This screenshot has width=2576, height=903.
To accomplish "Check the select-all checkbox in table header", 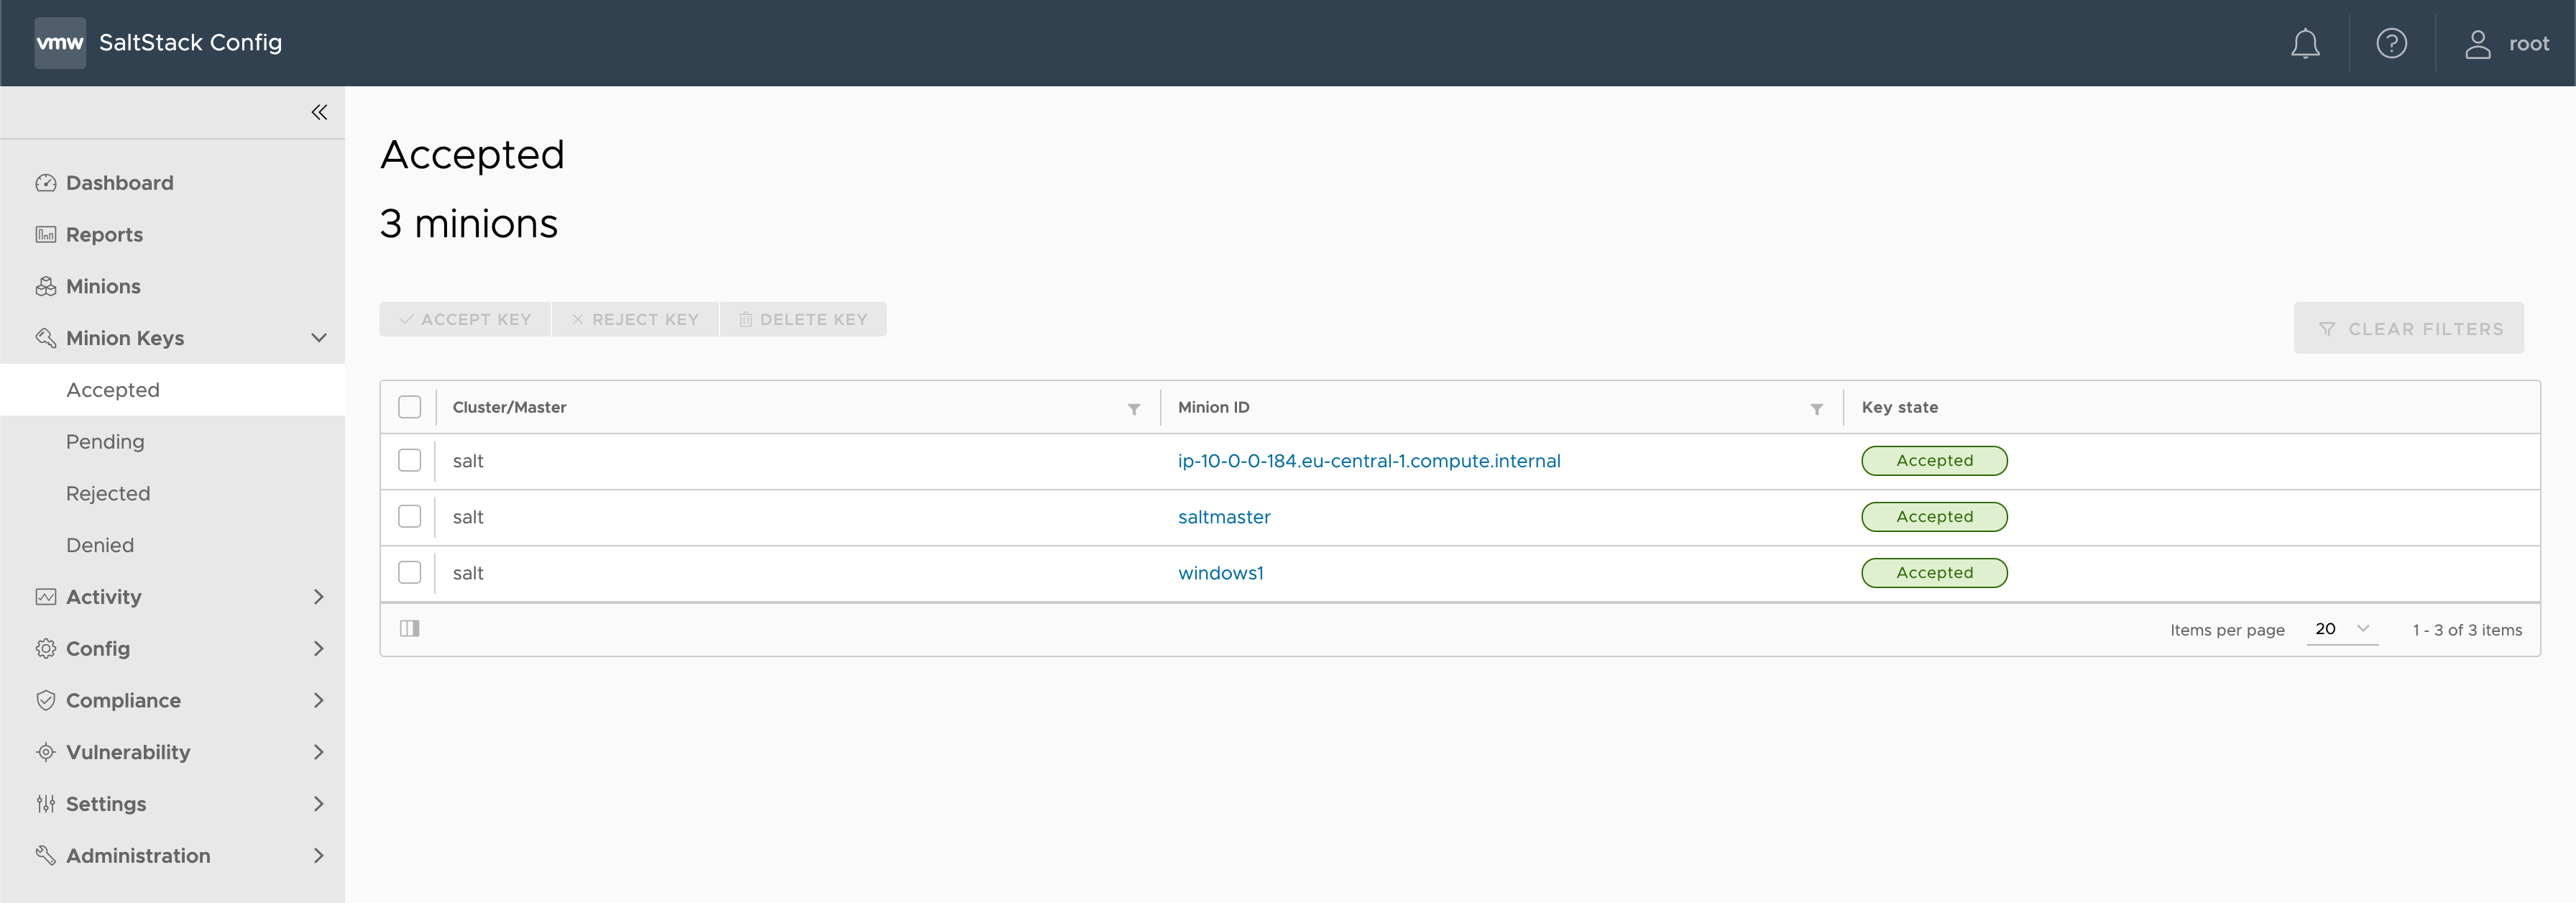I will pos(410,406).
